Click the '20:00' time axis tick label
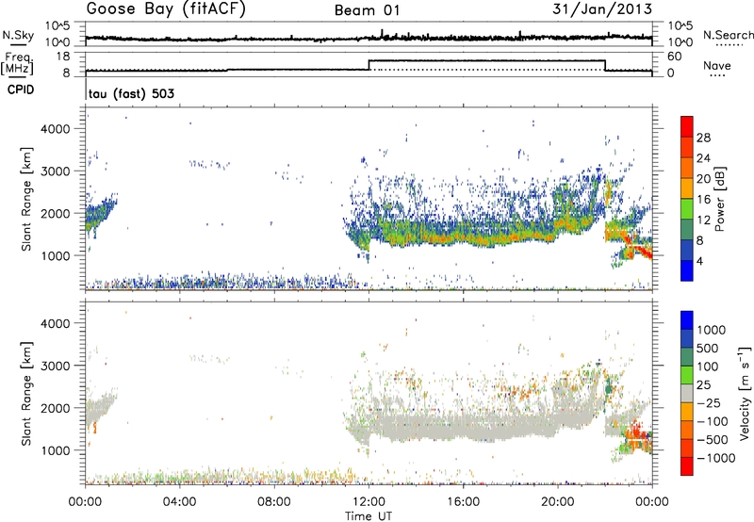Image resolution: width=754 pixels, height=522 pixels. tap(557, 502)
